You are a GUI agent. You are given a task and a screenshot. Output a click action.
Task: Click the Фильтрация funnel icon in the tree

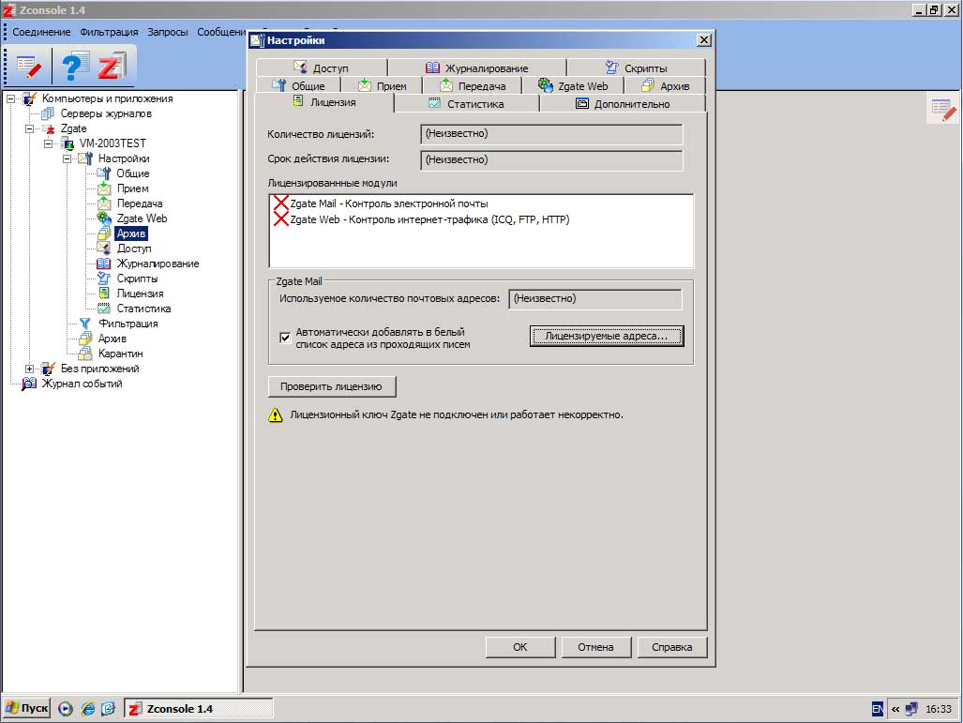(x=84, y=324)
